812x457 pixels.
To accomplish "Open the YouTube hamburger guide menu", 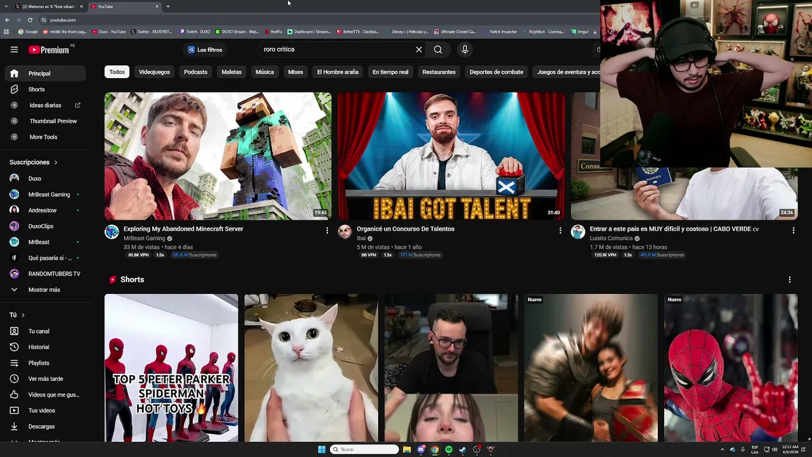I will point(14,50).
